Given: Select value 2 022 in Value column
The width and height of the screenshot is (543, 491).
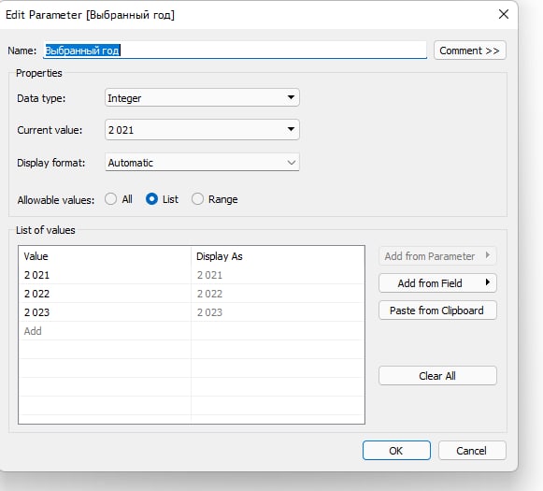Looking at the screenshot, I should (105, 294).
